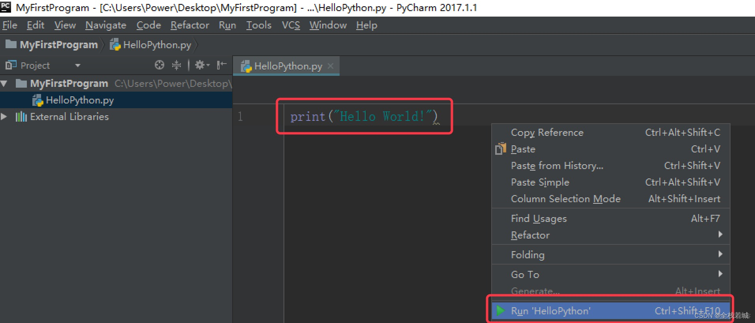Image resolution: width=755 pixels, height=323 pixels.
Task: Expand the External Libraries node
Action: point(4,116)
